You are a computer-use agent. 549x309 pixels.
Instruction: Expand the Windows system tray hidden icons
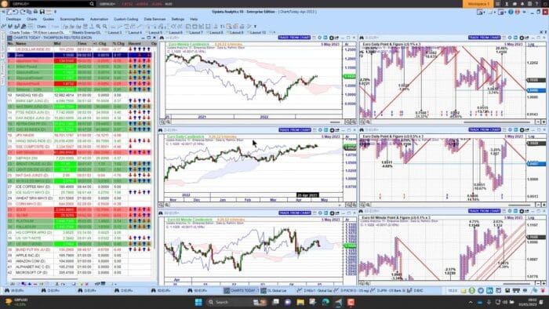click(x=471, y=302)
